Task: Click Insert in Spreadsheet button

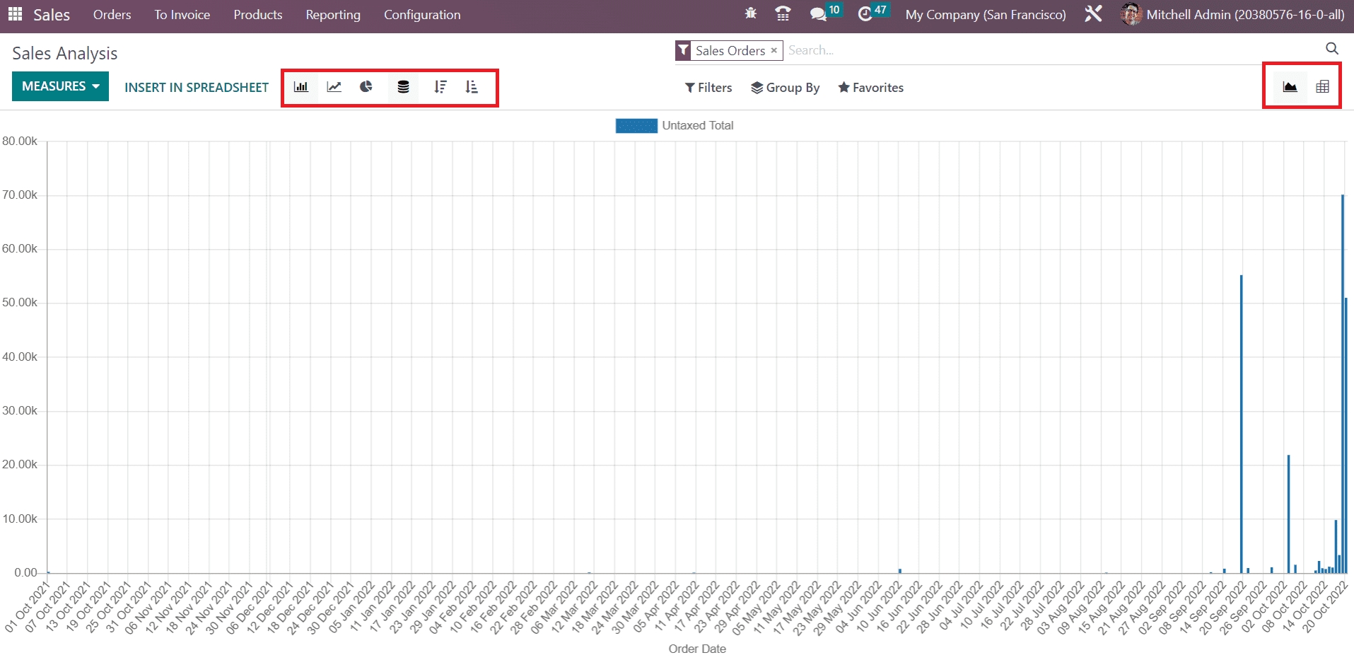Action: [x=197, y=88]
